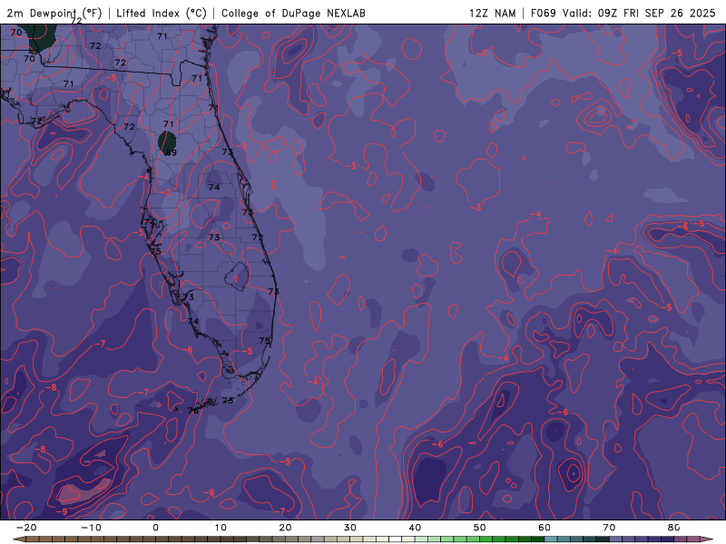
Task: Click the "F069 Valid: 09Z FRI SEP 26 2025" text
Action: click(x=623, y=13)
